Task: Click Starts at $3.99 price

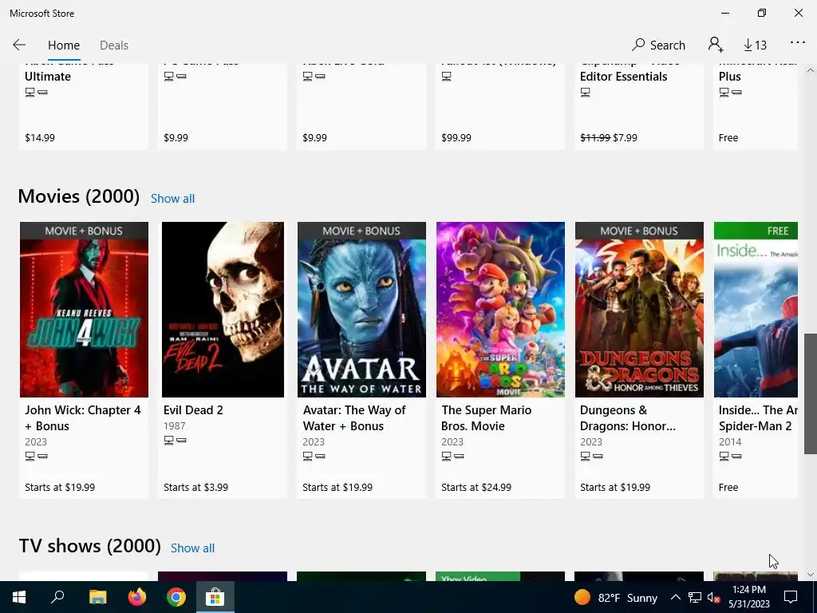Action: point(196,488)
